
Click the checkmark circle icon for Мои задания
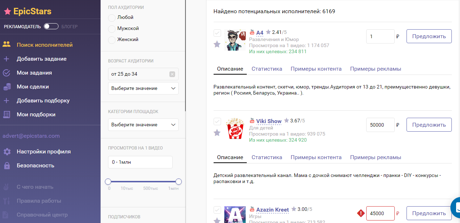(x=6, y=73)
